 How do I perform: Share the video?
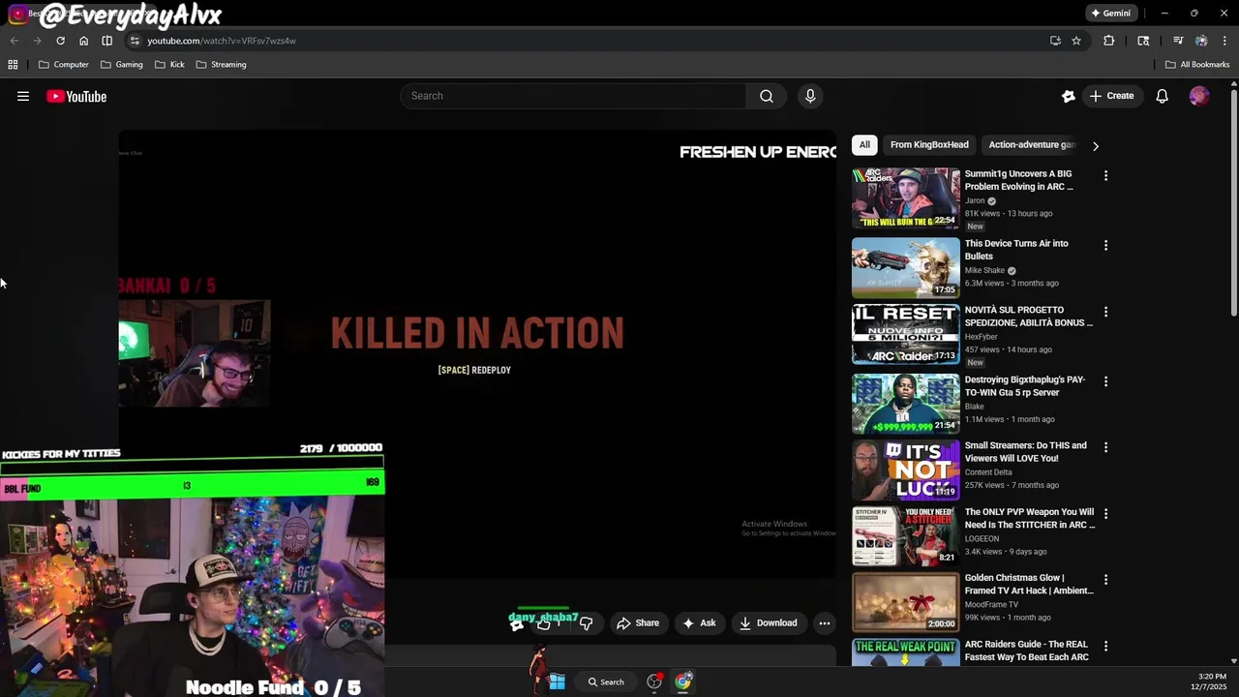pyautogui.click(x=638, y=623)
